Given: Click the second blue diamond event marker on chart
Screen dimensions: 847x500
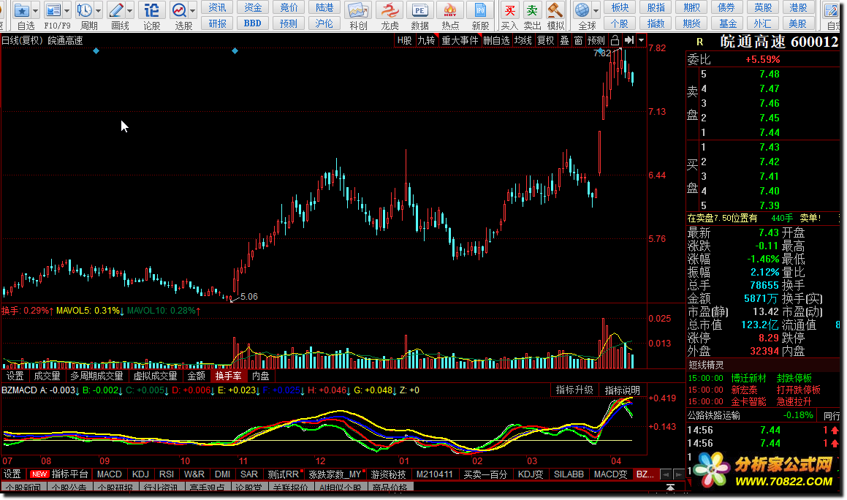Looking at the screenshot, I should 235,51.
